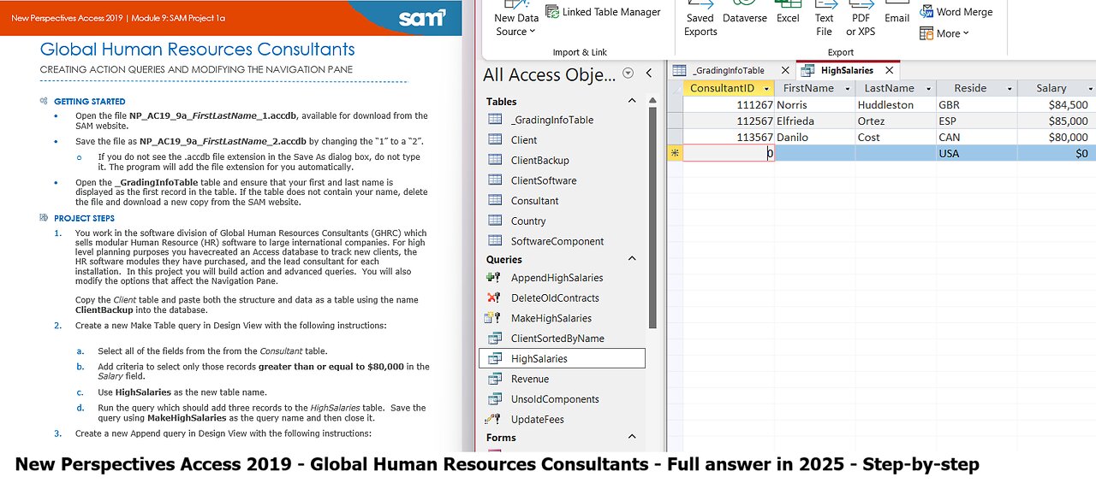Open the Reside column filter dropdown
This screenshot has width=1096, height=483.
coord(1010,88)
